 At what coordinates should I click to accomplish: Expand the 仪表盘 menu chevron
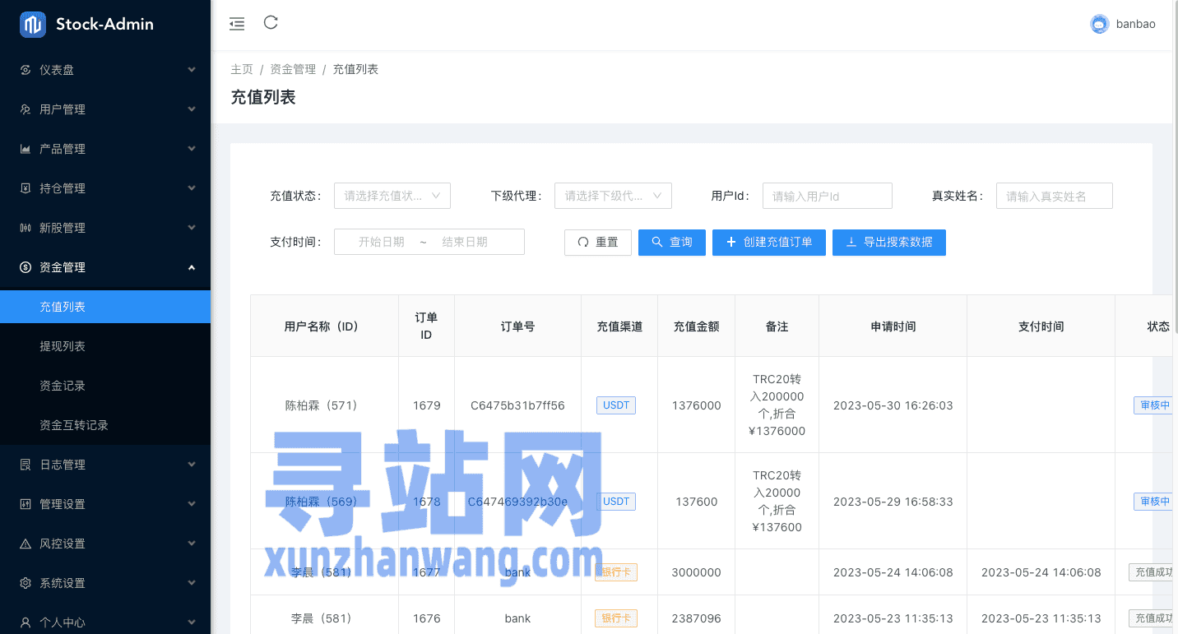[192, 70]
